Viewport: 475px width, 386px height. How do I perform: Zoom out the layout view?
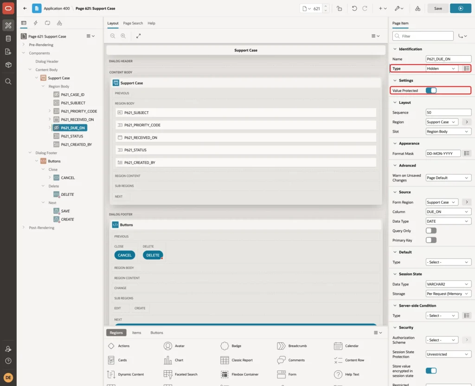tap(113, 36)
